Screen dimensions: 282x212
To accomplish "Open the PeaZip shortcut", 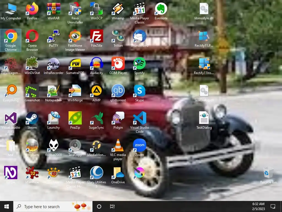I will point(75,118).
